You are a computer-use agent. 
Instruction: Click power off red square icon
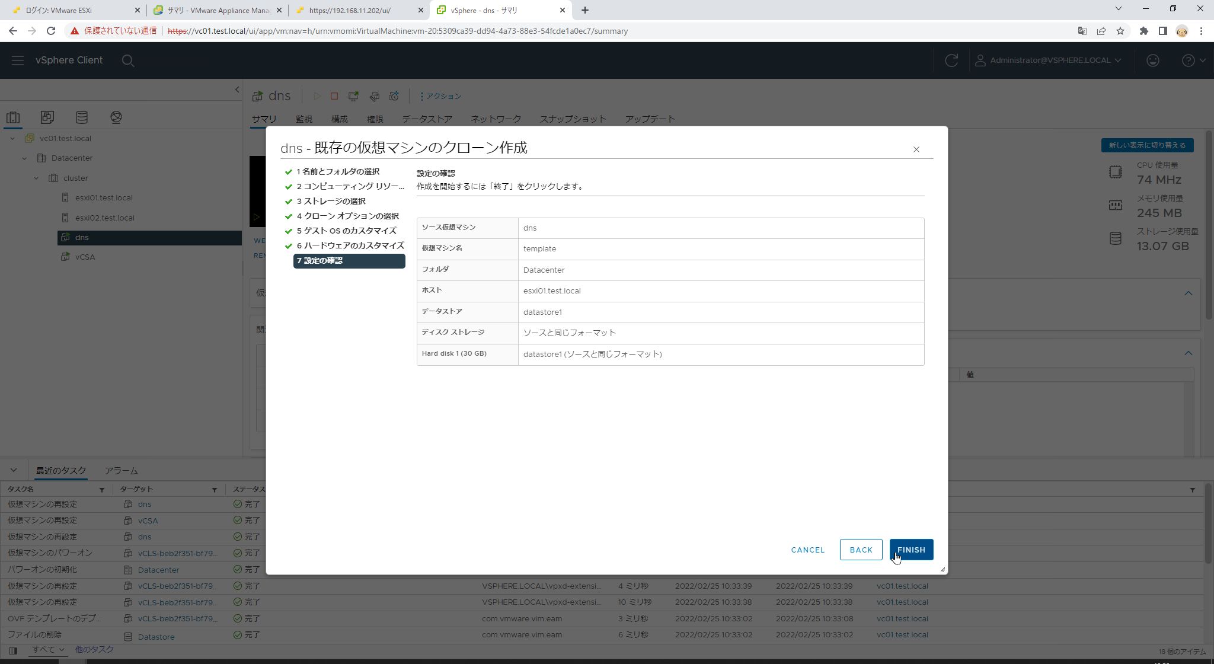(x=334, y=96)
